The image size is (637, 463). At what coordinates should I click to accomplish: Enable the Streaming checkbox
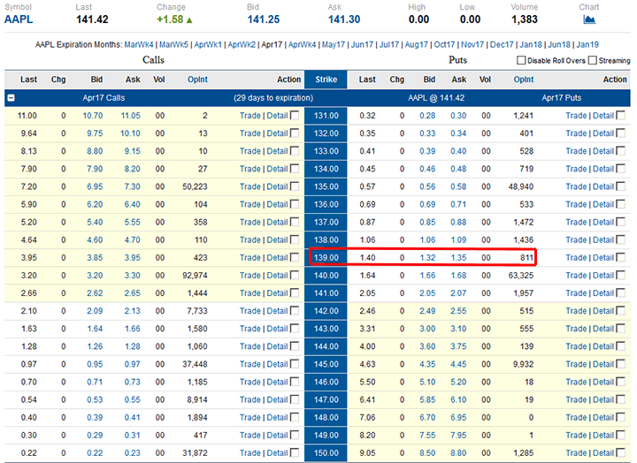[593, 60]
